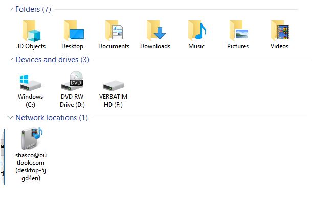Click the Desktop label text
Viewport: 313px width, 202px height.
[x=72, y=46]
